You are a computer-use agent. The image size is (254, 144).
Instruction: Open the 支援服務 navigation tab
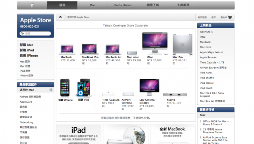click(x=183, y=5)
